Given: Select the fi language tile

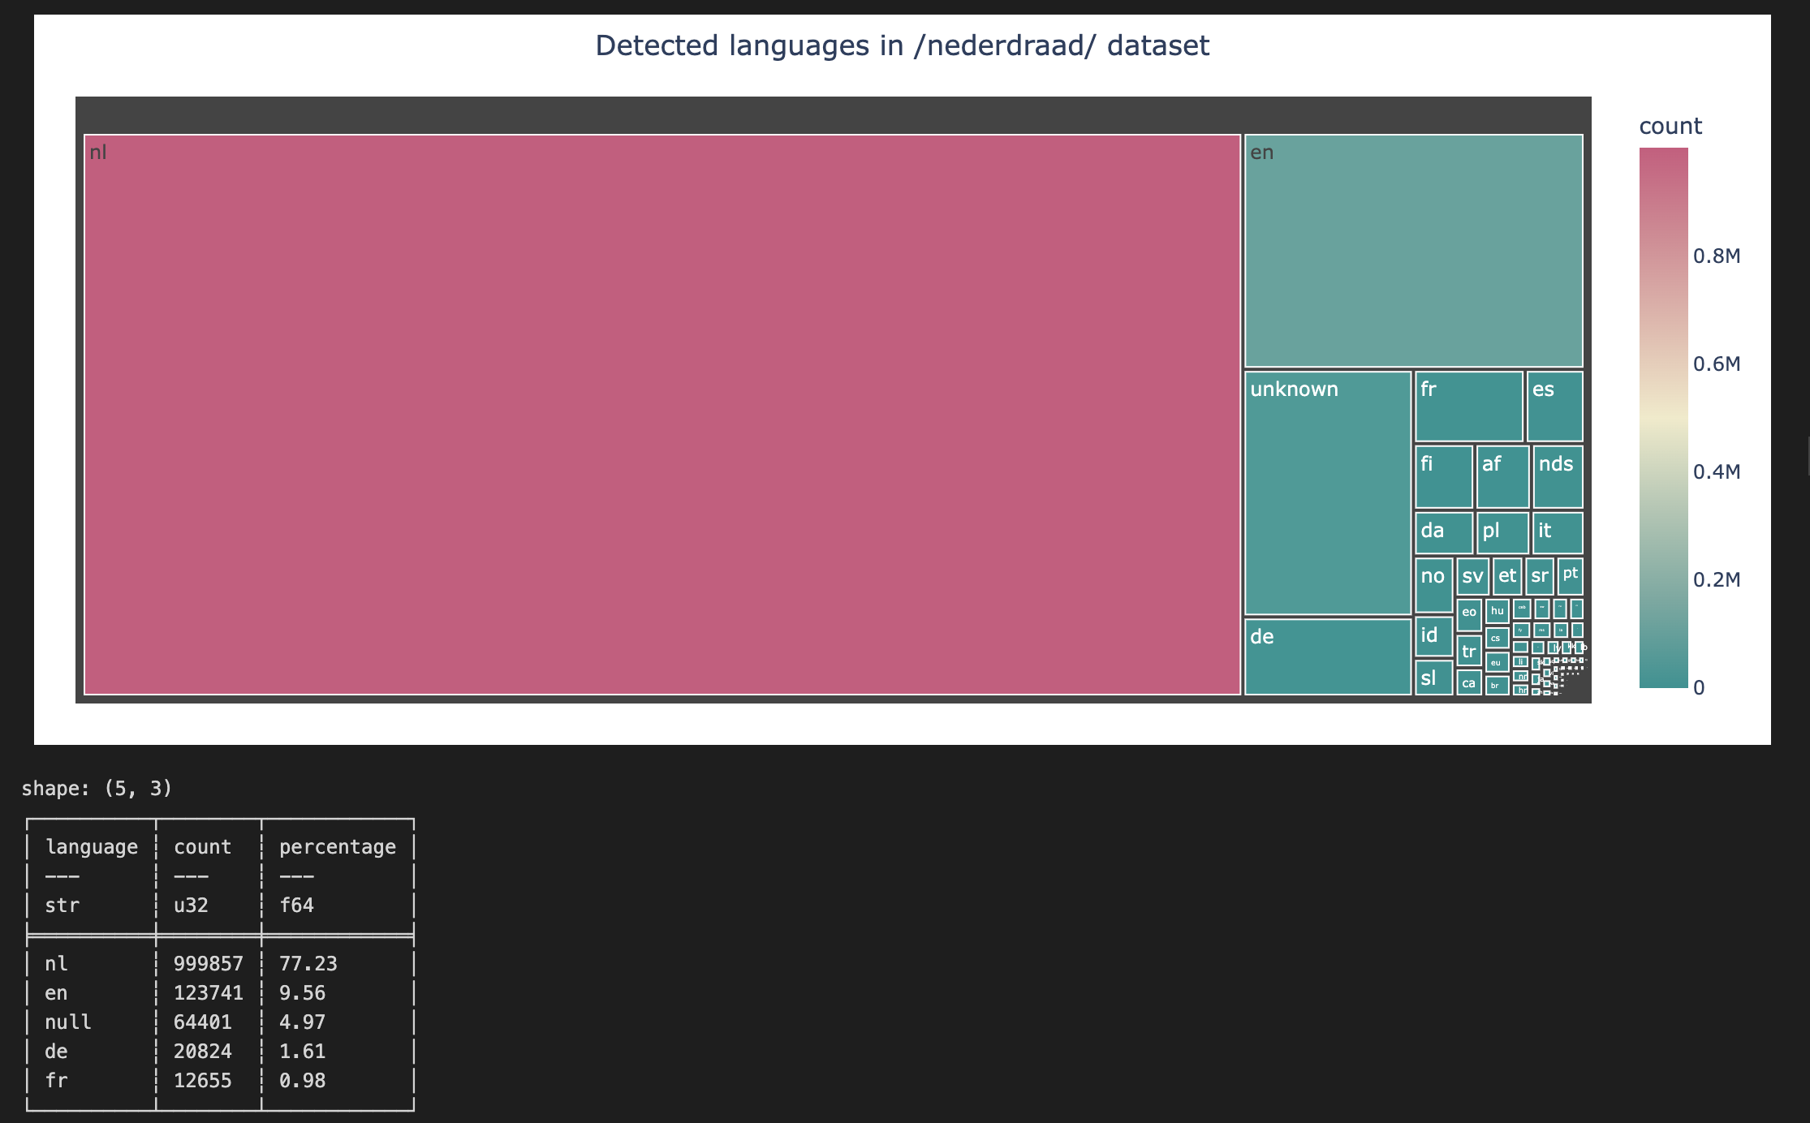Looking at the screenshot, I should (x=1443, y=476).
